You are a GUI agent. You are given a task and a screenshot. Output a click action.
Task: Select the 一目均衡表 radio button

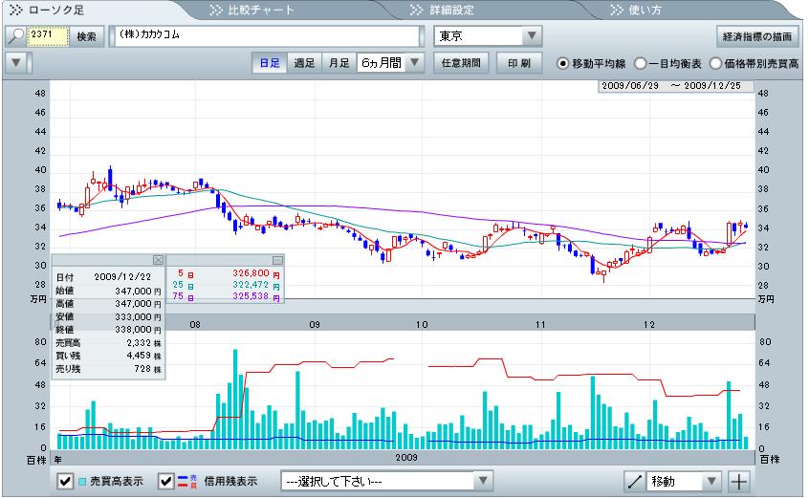click(640, 63)
